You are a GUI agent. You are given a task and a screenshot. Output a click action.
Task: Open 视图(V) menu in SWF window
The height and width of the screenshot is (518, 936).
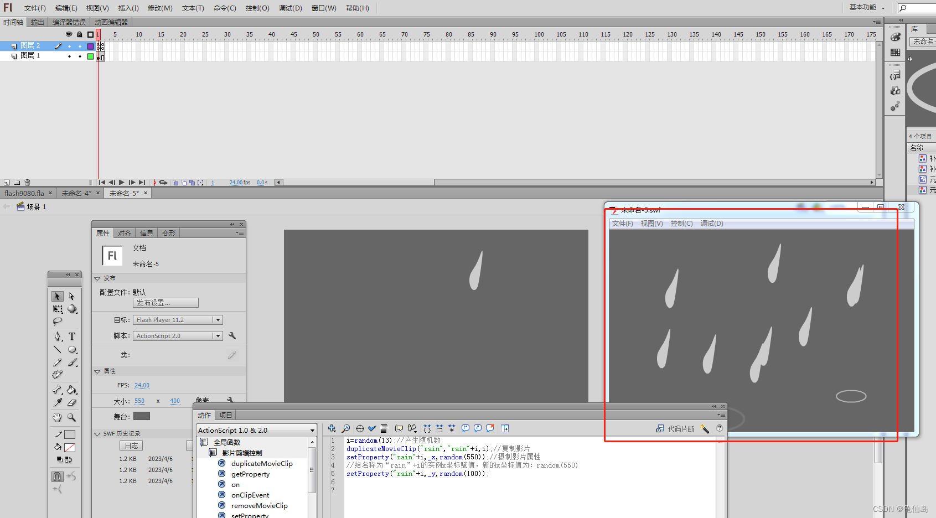pyautogui.click(x=651, y=224)
